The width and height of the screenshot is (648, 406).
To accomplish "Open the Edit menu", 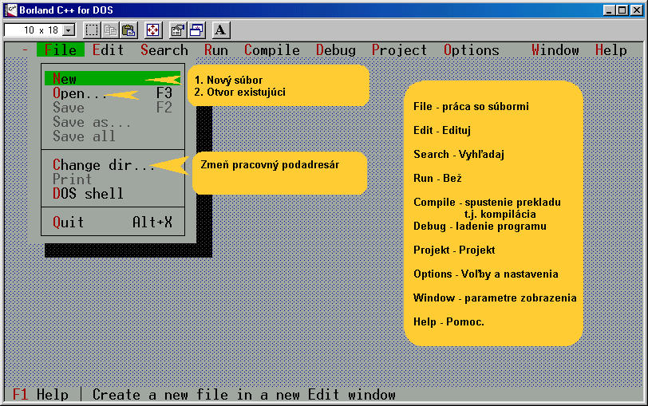I will [108, 50].
